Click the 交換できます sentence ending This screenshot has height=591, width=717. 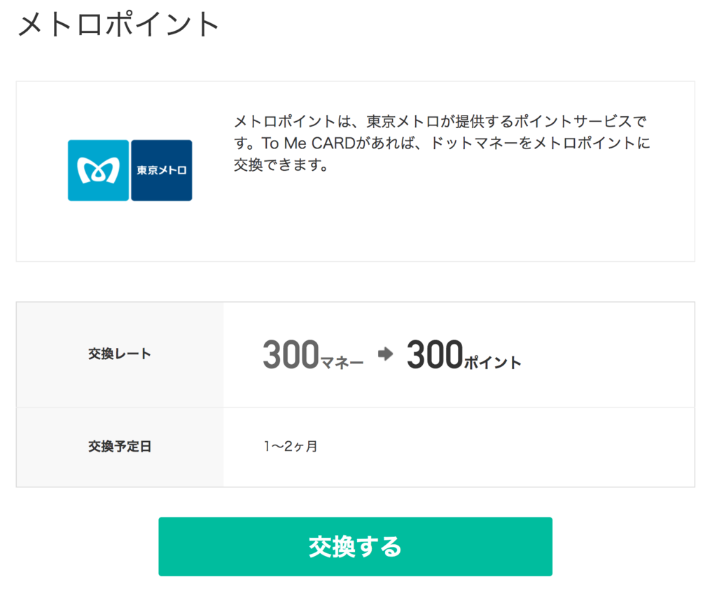pyautogui.click(x=281, y=165)
